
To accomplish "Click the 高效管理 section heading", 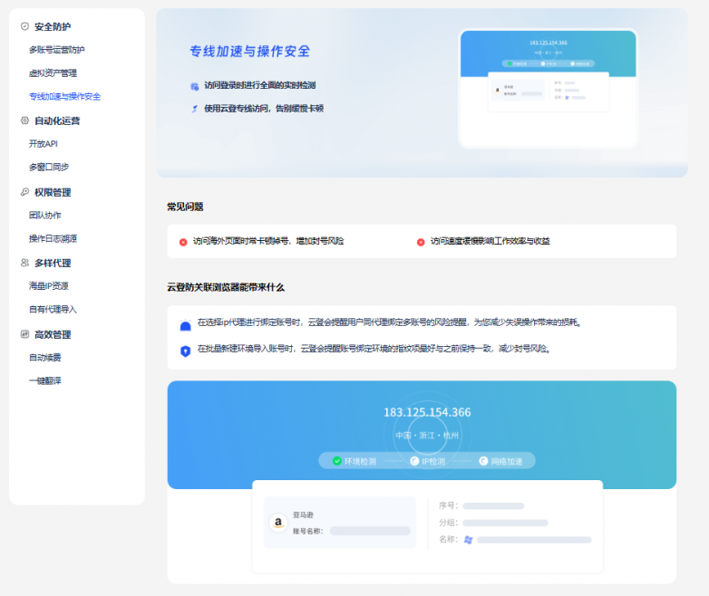I will tap(53, 334).
